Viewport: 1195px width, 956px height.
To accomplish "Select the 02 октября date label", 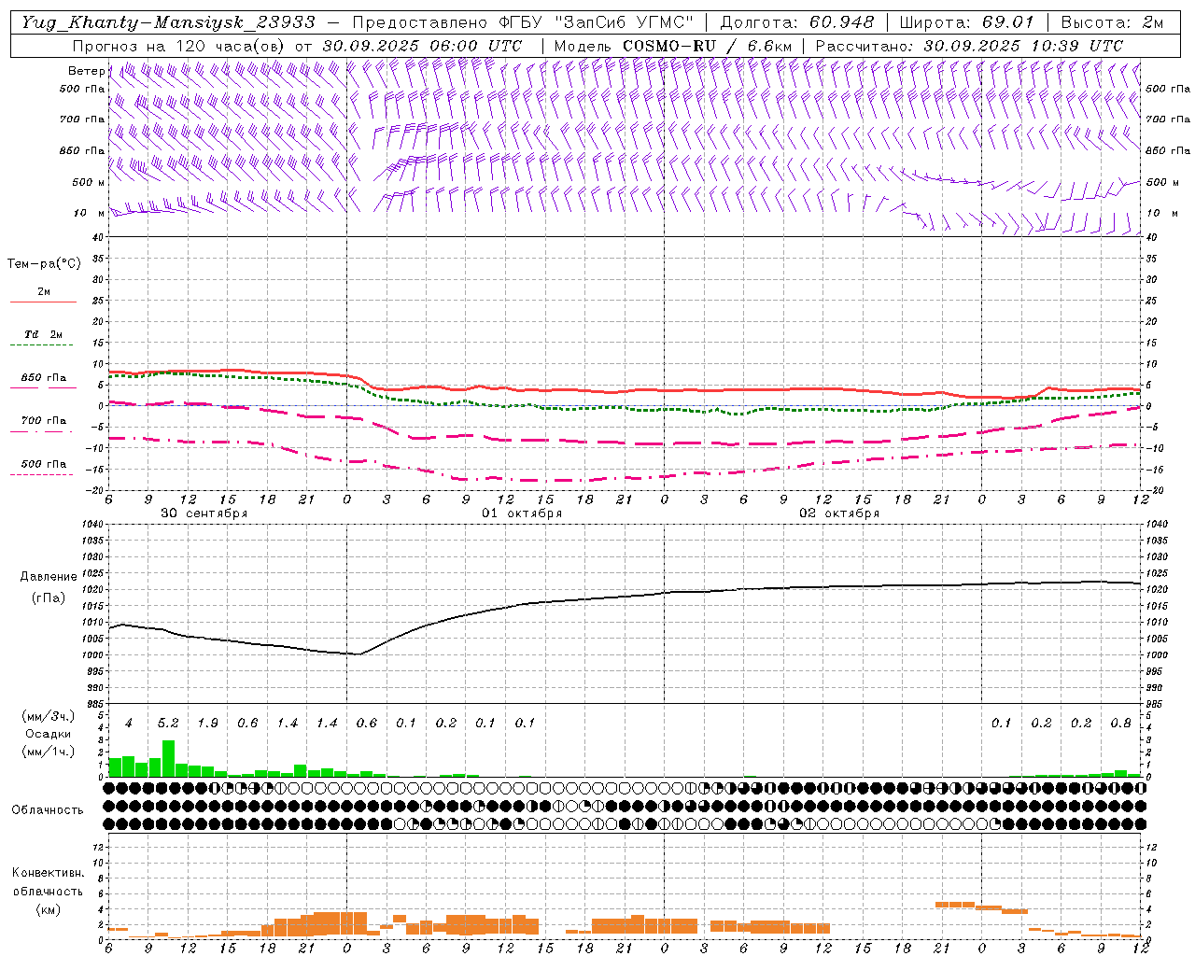I will pos(839,513).
